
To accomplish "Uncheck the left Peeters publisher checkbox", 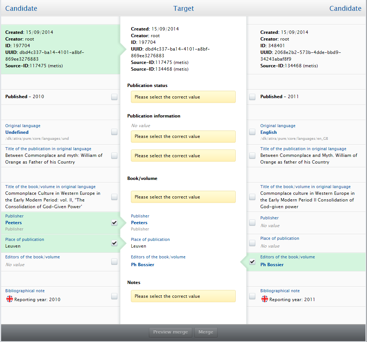I will click(114, 223).
